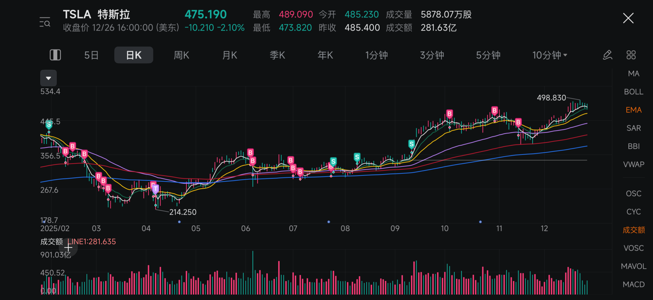Select the 月K timeframe tab
Screen dimensions: 653x300
click(230, 55)
